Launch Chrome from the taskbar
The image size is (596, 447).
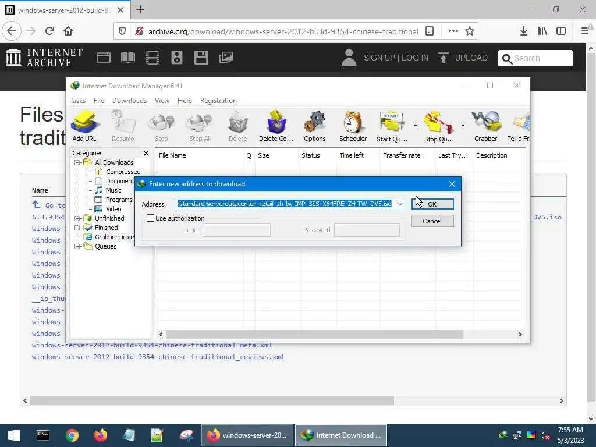coord(72,435)
